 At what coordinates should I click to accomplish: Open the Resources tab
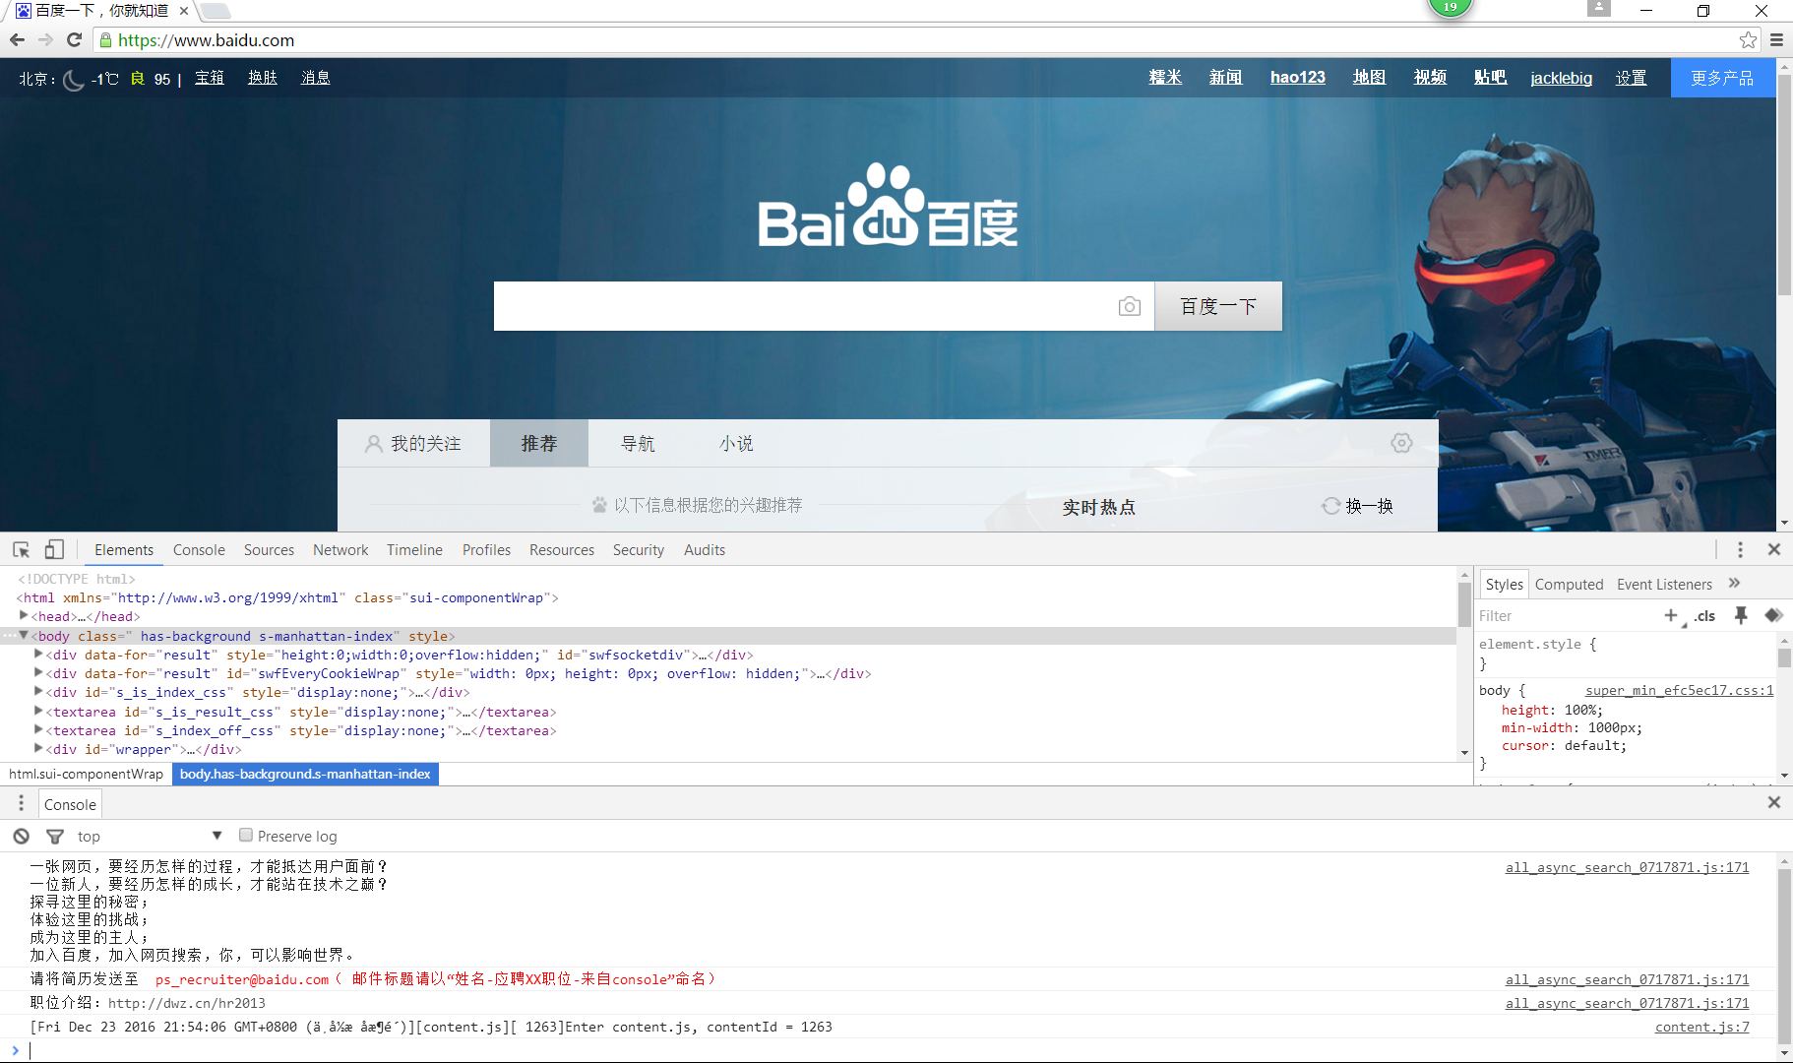pyautogui.click(x=562, y=549)
